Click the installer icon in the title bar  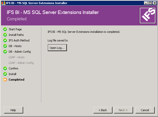3,3
